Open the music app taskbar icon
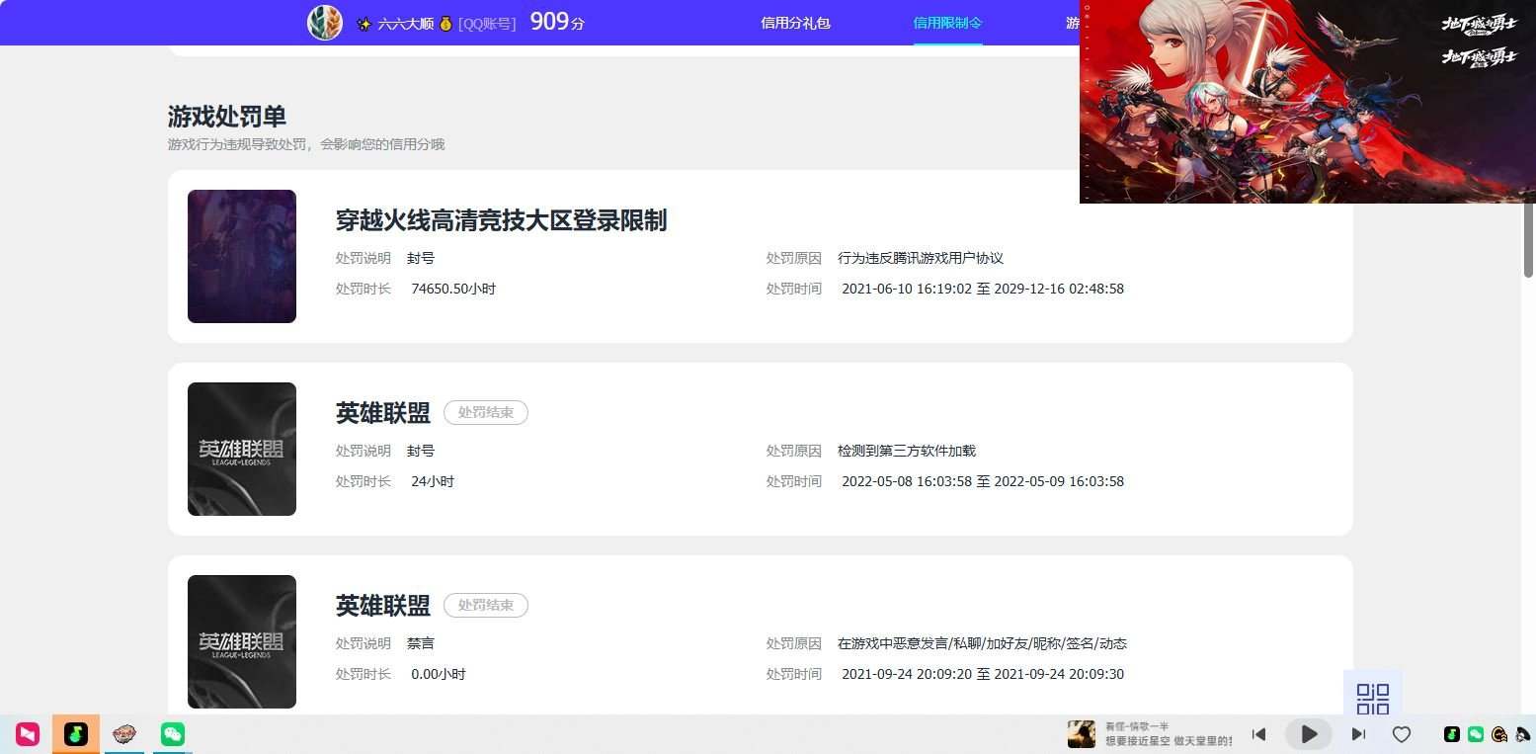Image resolution: width=1536 pixels, height=754 pixels. (x=76, y=734)
